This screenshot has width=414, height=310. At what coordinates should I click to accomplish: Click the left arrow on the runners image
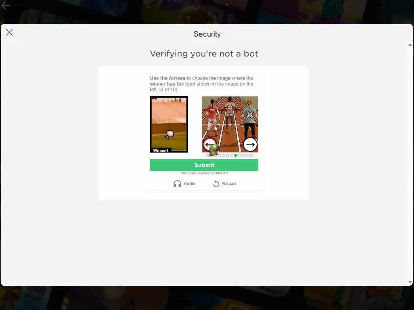pos(210,145)
